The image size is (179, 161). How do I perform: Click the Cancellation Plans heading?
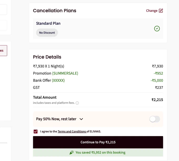pyautogui.click(x=54, y=11)
